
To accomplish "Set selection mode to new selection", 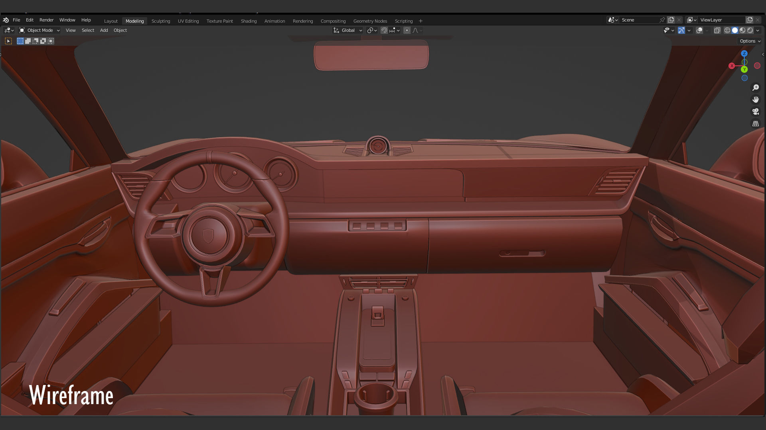I will point(20,41).
